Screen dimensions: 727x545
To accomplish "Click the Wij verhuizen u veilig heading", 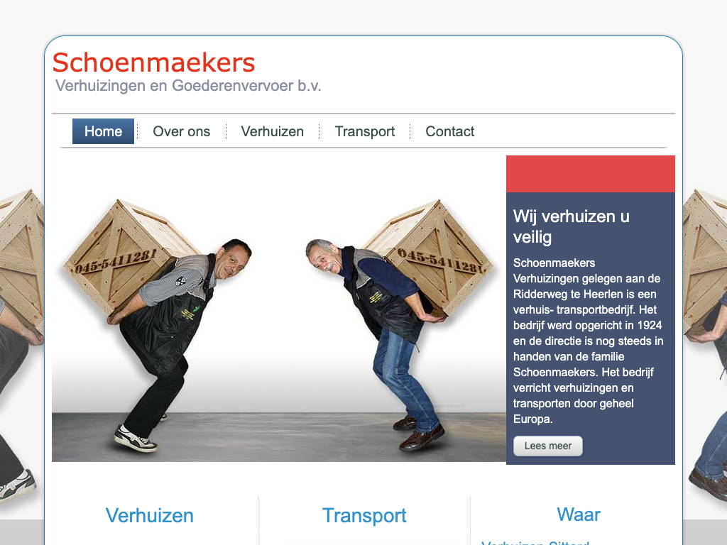I will click(572, 226).
